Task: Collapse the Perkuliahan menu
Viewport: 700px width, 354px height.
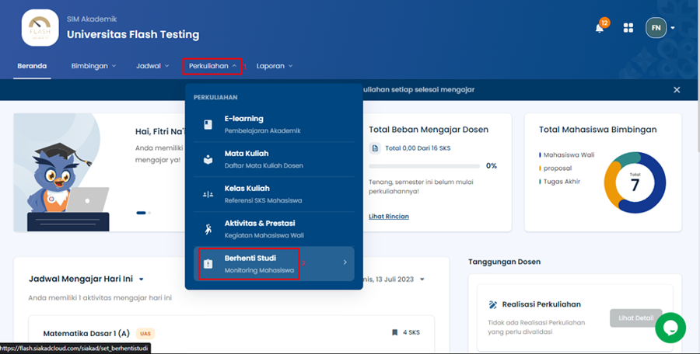Action: click(212, 66)
